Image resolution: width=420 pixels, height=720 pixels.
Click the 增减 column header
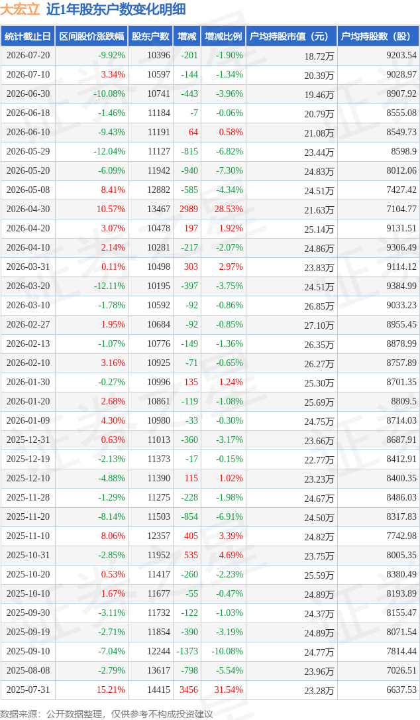(187, 36)
